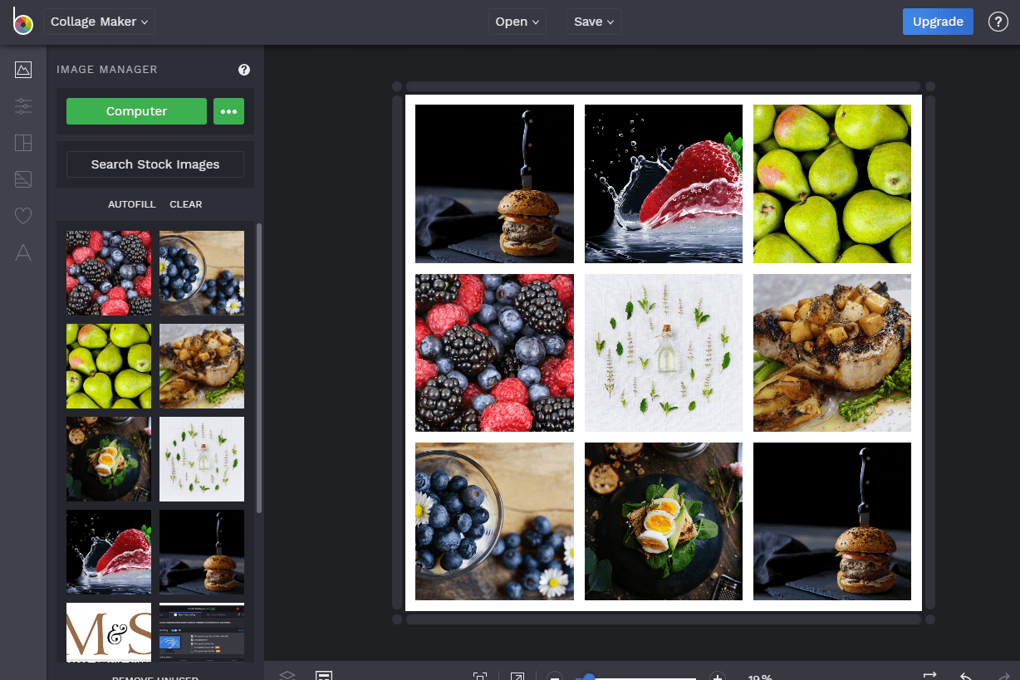Select the green pears thumbnail in Image Manager

pyautogui.click(x=109, y=366)
